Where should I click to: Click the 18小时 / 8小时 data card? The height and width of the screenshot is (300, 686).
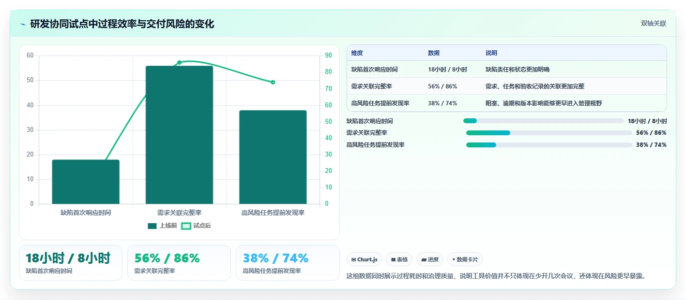71,263
